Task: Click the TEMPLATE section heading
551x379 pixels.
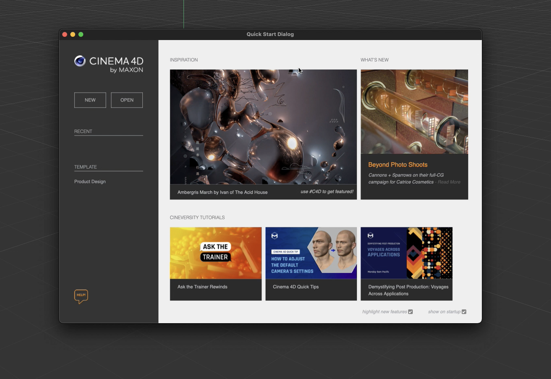Action: pos(85,167)
